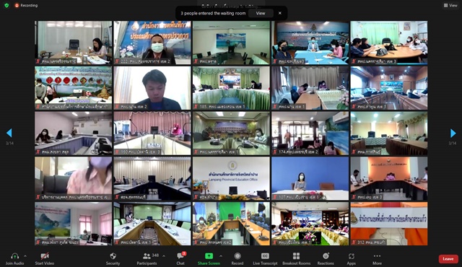This screenshot has height=267, width=462.
Task: Click the green Share Screen icon
Action: (209, 255)
